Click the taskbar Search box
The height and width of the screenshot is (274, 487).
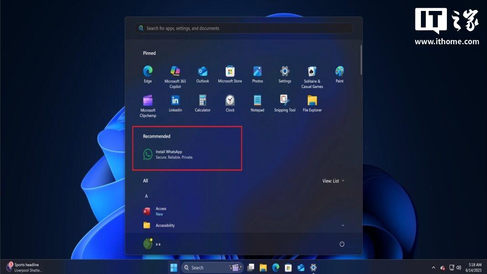coord(212,268)
